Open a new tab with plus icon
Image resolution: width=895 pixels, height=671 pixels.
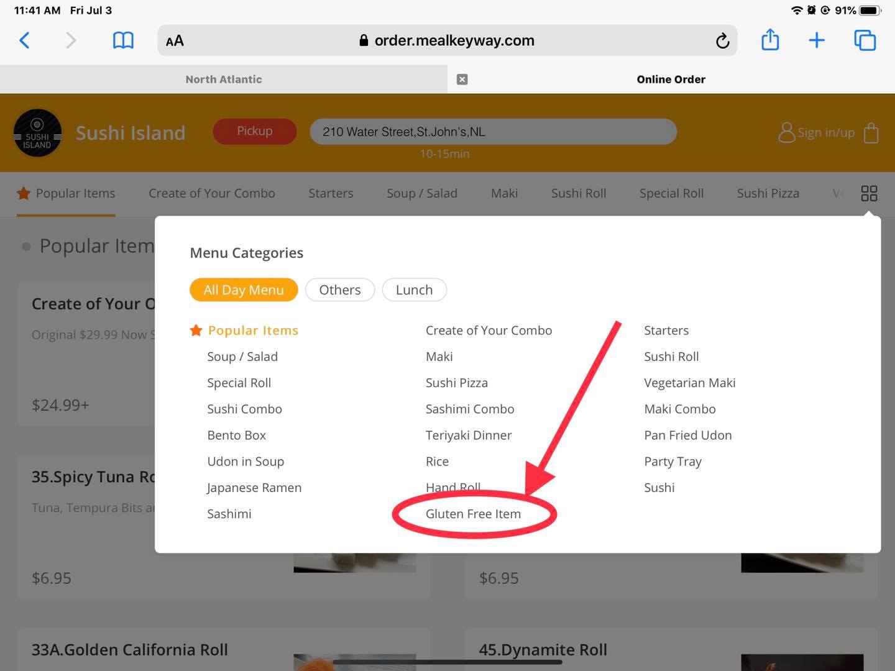coord(817,41)
